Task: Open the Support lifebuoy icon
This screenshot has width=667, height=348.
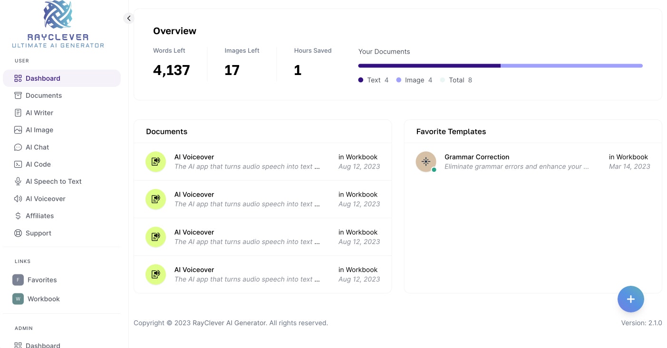Action: tap(18, 233)
